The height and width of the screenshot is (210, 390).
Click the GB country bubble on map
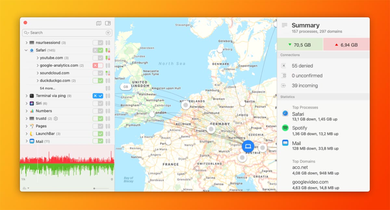[125, 87]
